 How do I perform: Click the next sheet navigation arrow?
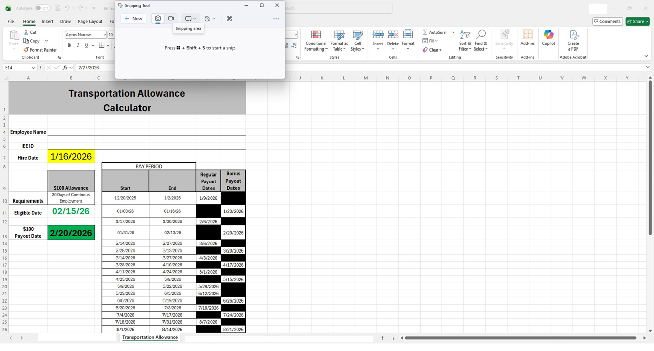coord(22,338)
